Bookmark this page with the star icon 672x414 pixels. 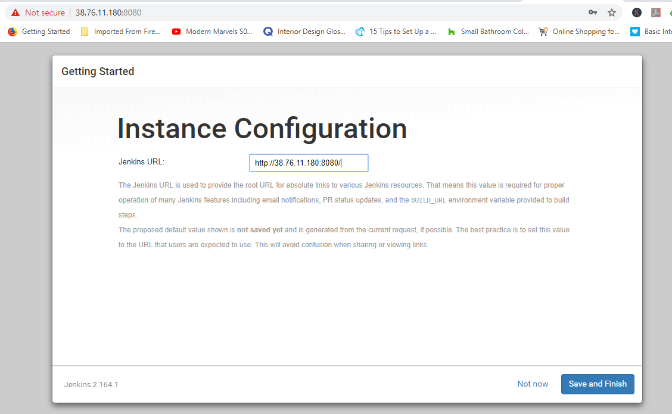[612, 13]
